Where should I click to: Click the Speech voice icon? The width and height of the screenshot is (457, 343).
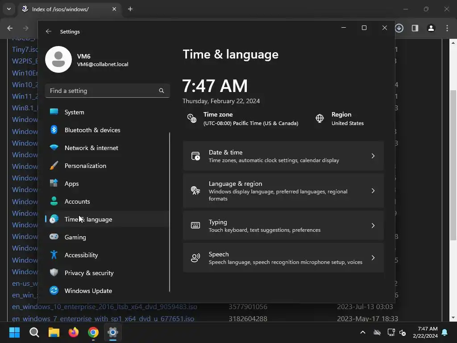(x=195, y=258)
